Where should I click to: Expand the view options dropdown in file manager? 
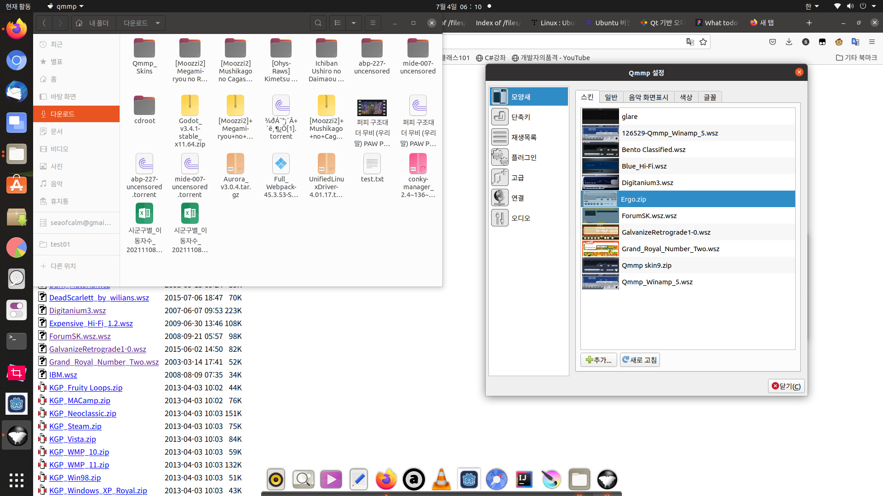tap(353, 23)
